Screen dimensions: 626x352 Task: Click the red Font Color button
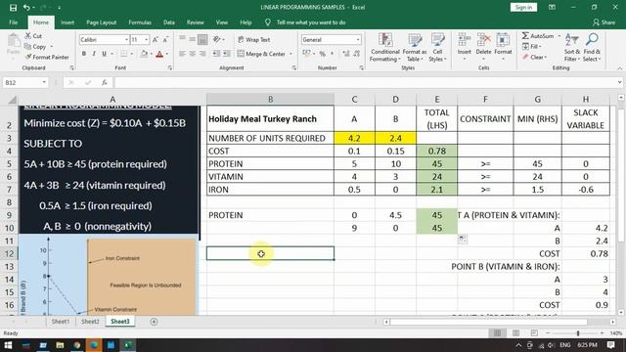tap(159, 54)
